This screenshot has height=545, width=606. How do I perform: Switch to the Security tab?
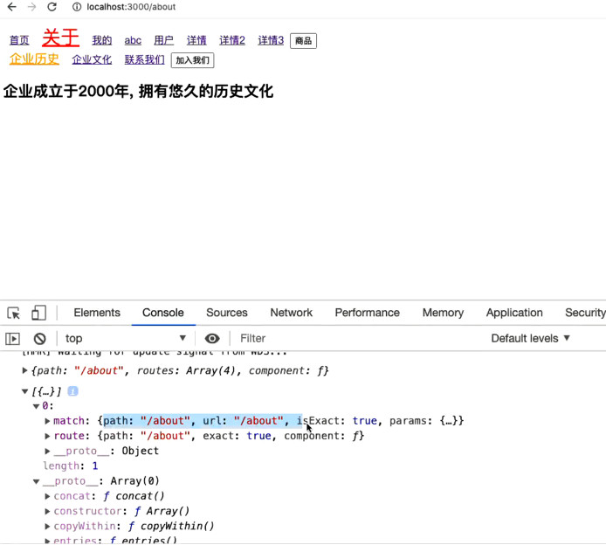tap(585, 313)
